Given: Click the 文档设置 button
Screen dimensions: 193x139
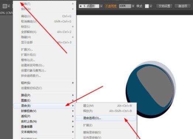Looking at the screenshot, I should (164, 6).
